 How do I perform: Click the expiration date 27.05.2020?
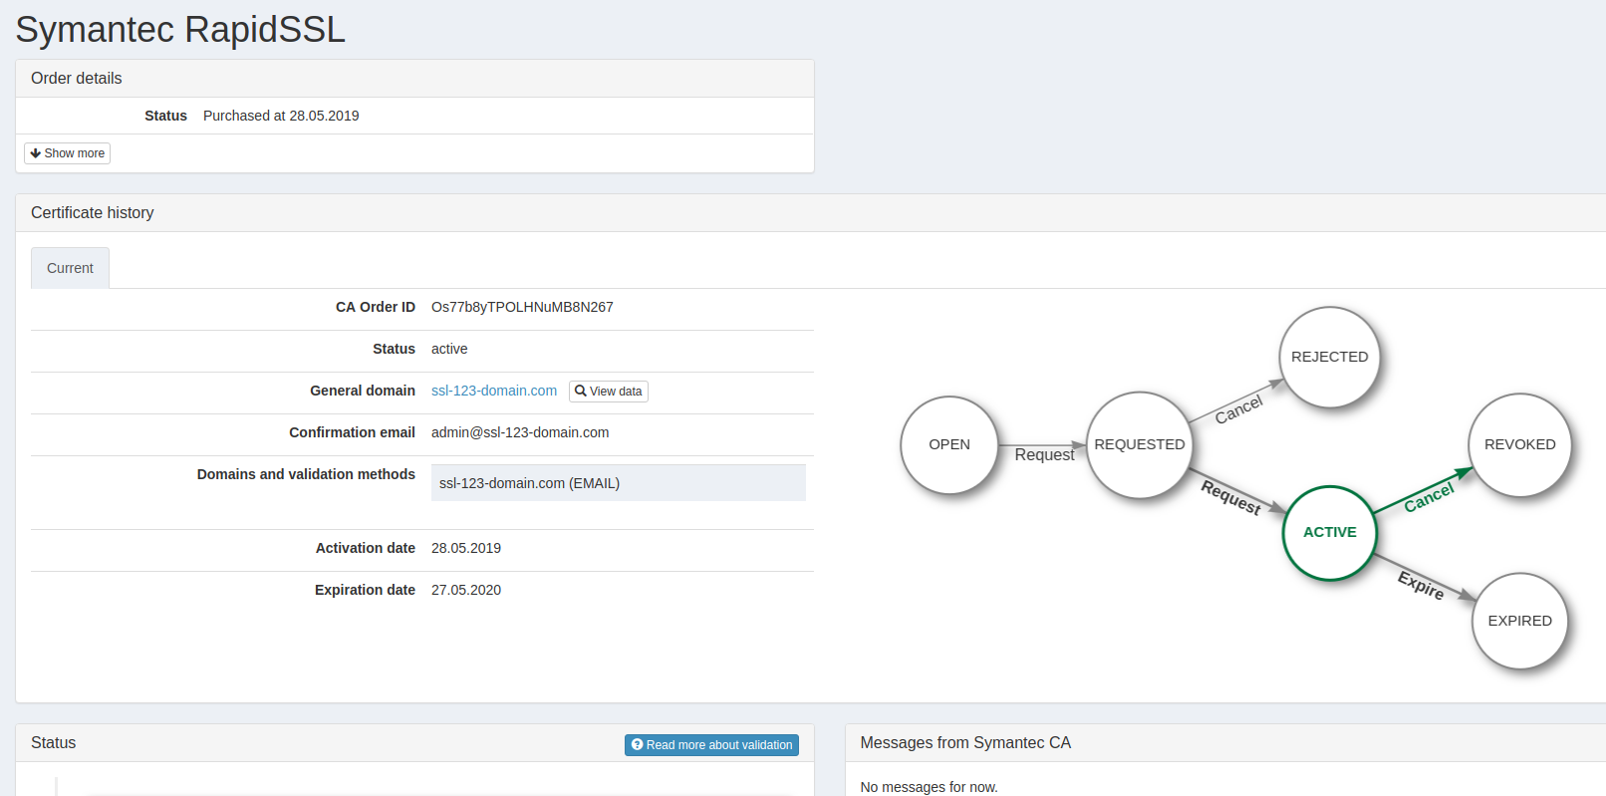click(466, 590)
